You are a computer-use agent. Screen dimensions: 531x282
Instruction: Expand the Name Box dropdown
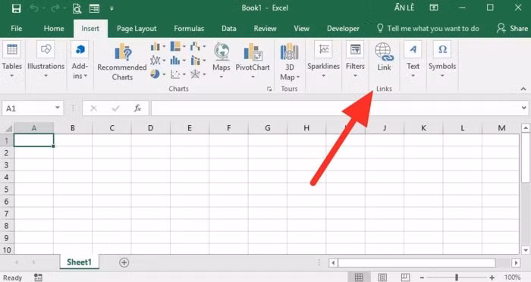pos(58,108)
